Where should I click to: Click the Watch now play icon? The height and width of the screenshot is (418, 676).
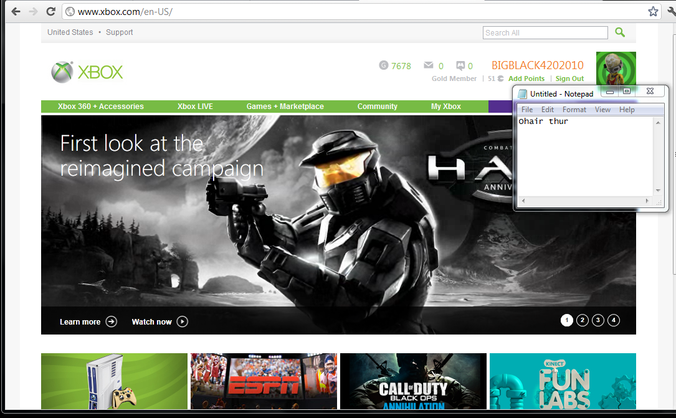pos(183,321)
